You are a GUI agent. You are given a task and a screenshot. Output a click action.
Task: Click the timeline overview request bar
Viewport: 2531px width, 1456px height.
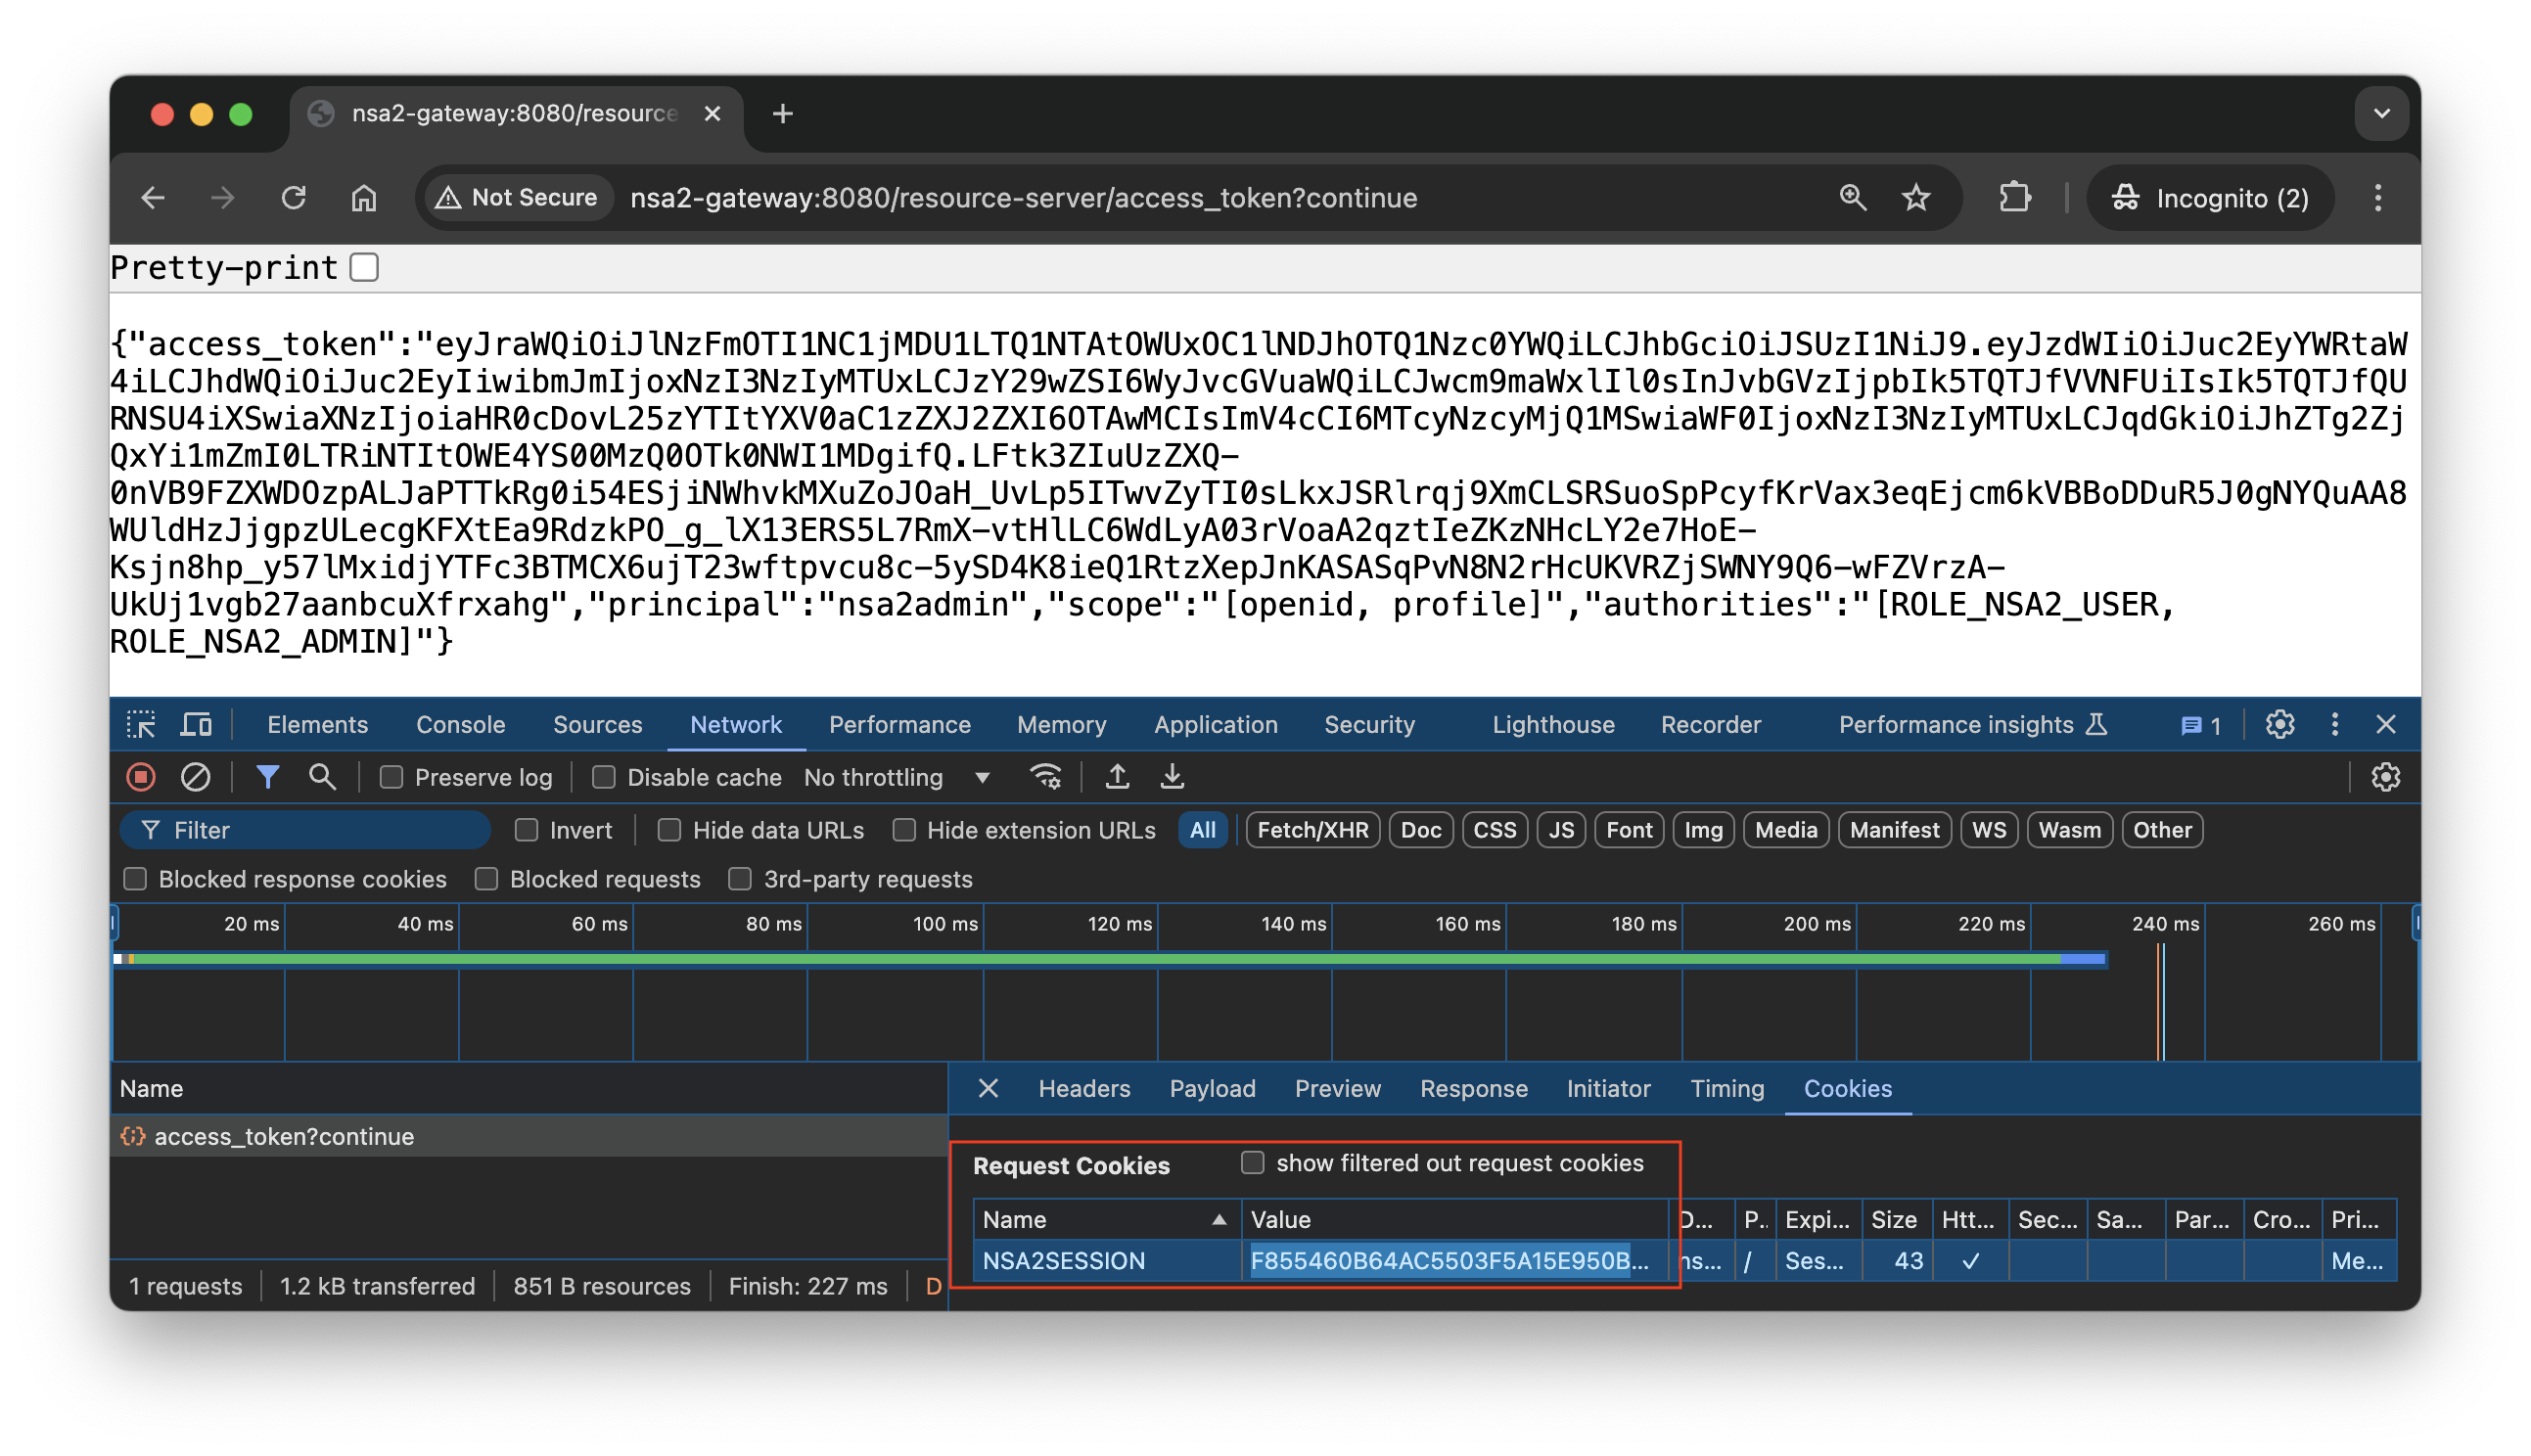click(x=1110, y=960)
